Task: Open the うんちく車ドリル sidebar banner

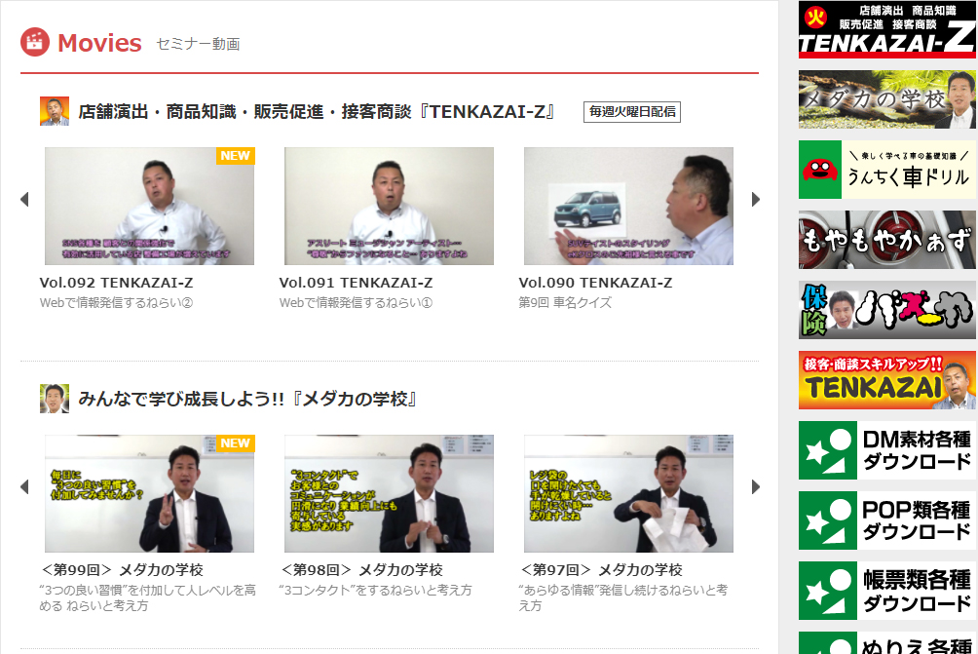Action: pos(887,170)
